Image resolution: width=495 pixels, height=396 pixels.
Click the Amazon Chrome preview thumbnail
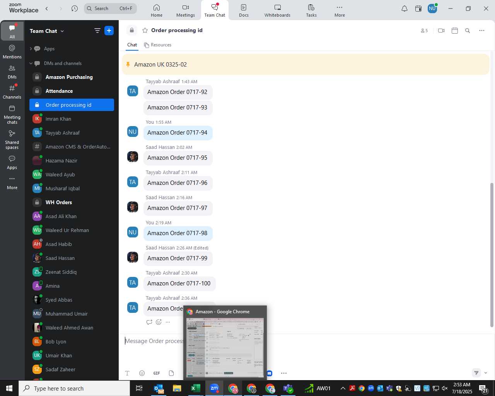pyautogui.click(x=225, y=347)
